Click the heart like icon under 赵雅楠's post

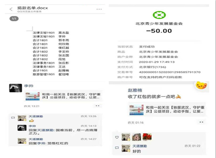pos(117,137)
